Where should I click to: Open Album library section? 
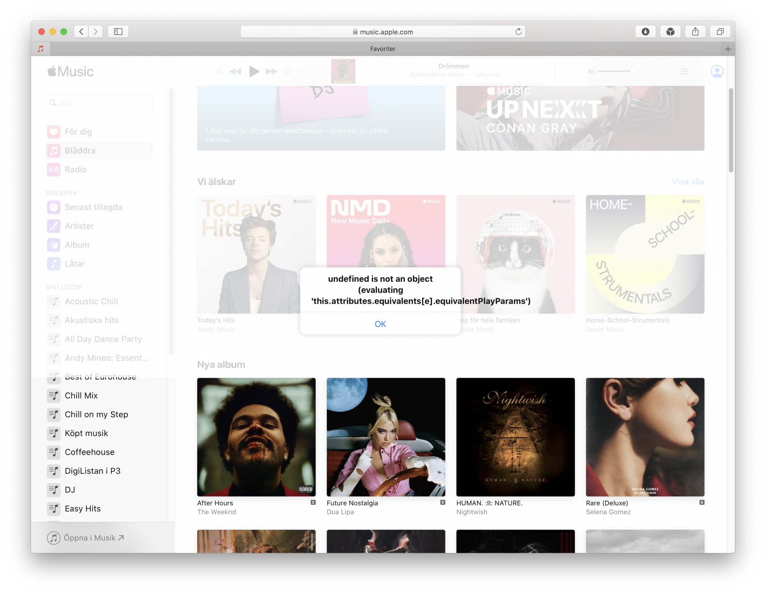pos(99,245)
